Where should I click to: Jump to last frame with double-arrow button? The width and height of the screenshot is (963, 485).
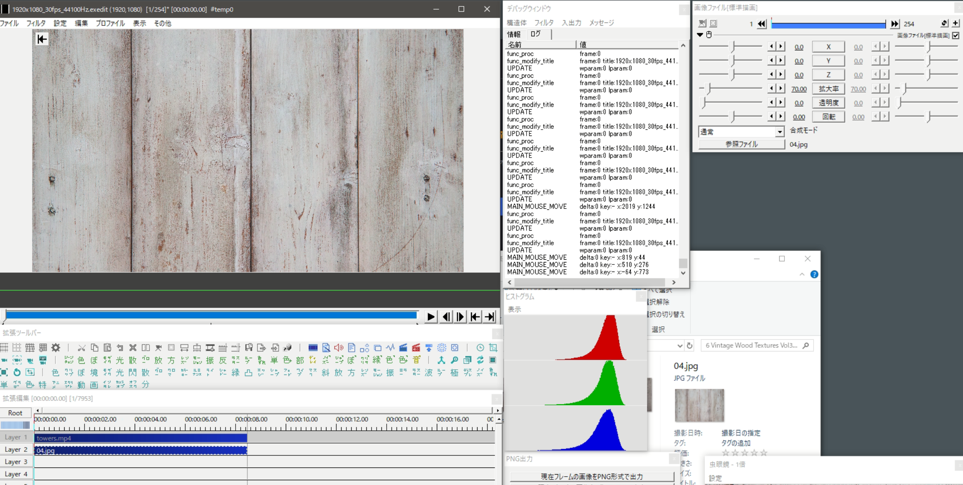[894, 24]
